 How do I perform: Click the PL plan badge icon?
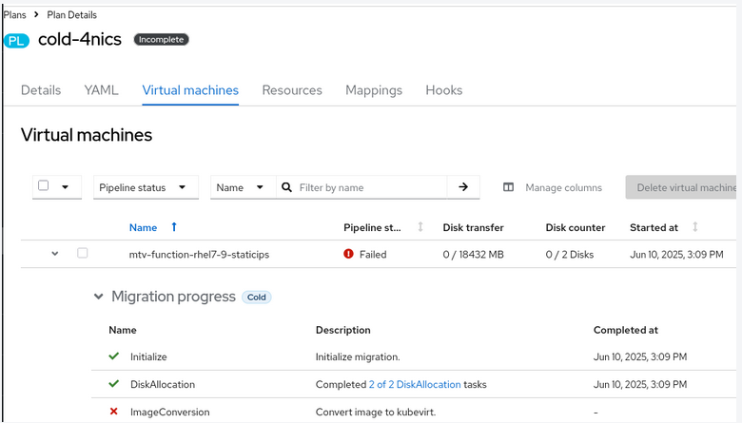(17, 40)
